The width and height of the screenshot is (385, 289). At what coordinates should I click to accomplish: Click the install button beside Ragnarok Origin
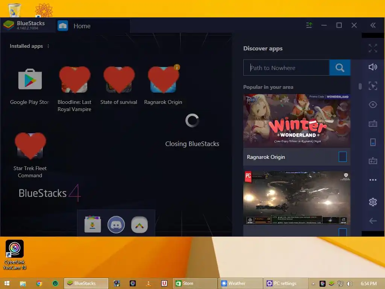pos(343,157)
